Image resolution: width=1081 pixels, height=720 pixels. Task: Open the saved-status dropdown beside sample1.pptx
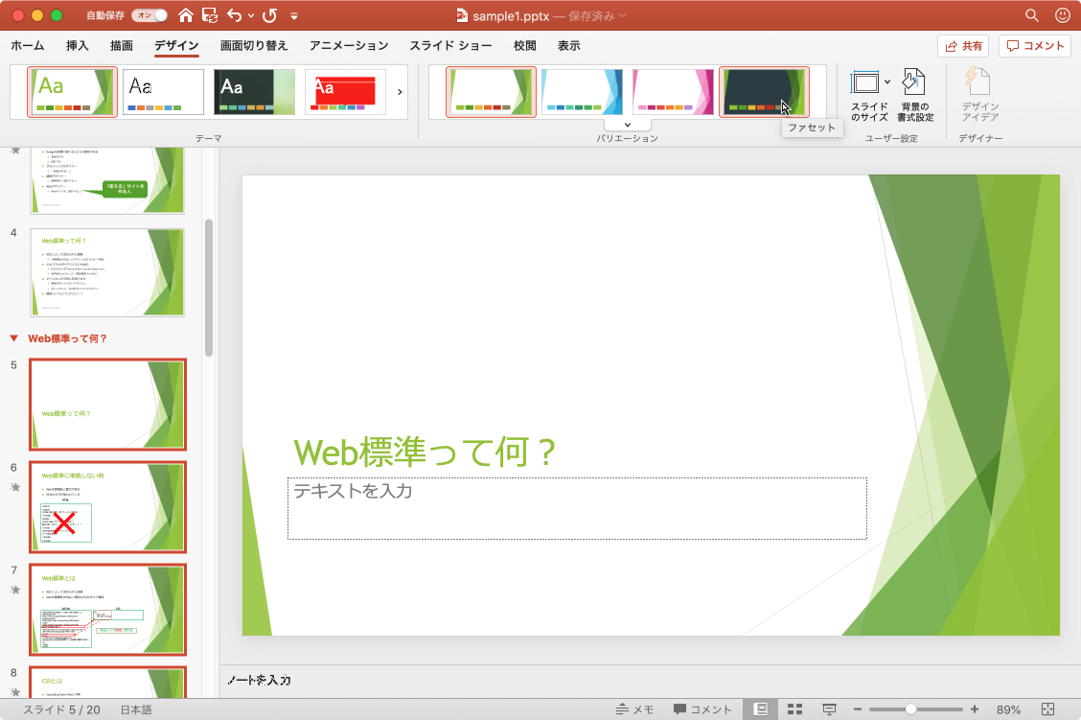tap(623, 15)
